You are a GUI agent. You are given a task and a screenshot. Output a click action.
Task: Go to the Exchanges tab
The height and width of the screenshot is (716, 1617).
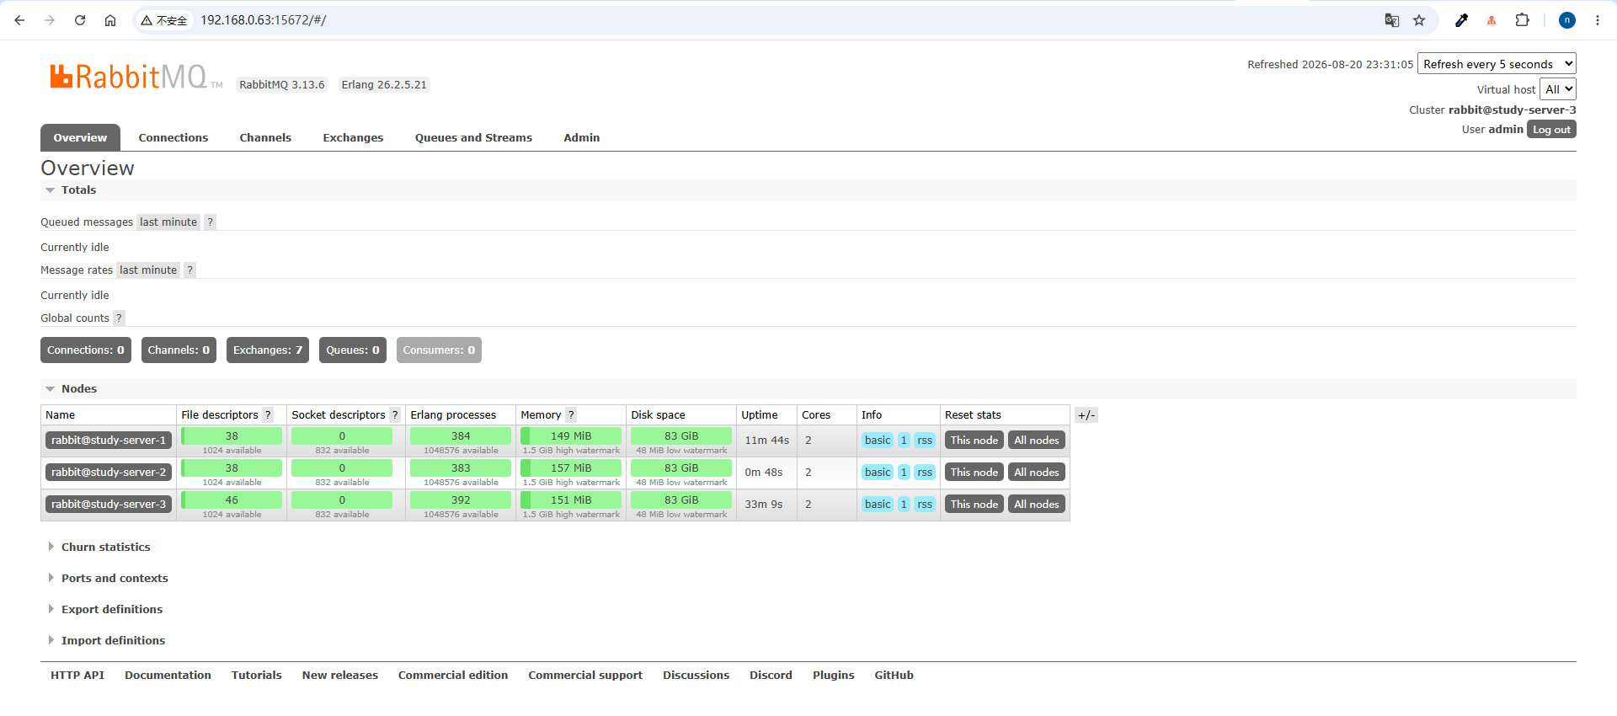353,138
